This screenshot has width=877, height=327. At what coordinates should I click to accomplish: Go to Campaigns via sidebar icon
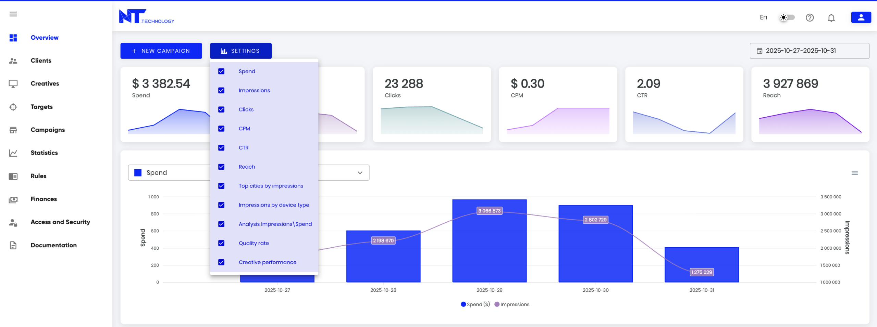coord(13,130)
